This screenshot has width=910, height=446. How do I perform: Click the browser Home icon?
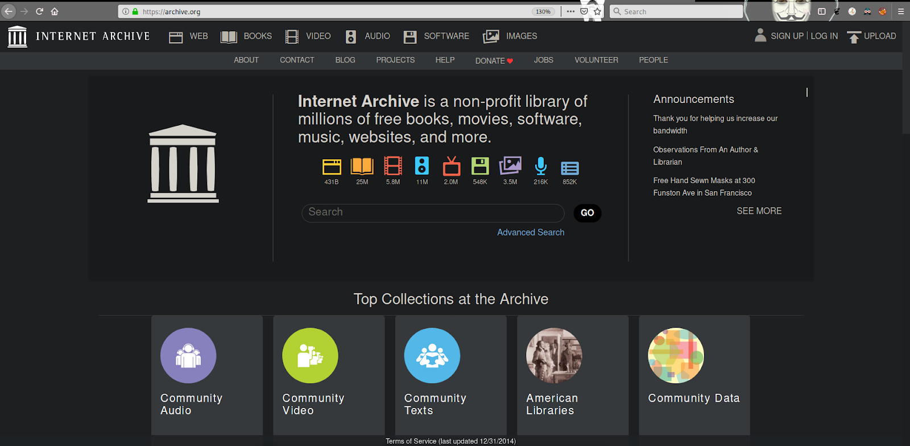point(55,11)
